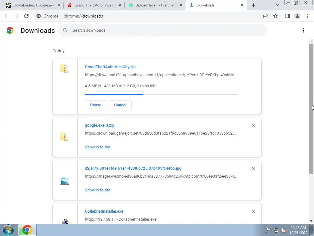Screen dimensions: 314x236
Task: Click the vertical scrollbar thumb
Action: point(311,108)
